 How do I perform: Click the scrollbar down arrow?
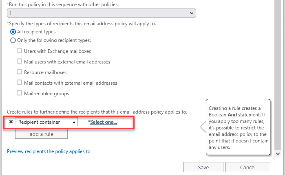click(x=278, y=154)
